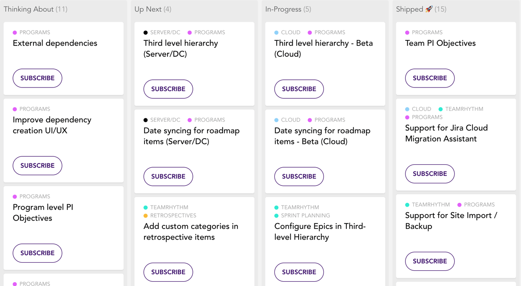Click PROGRAMS tag on Date syncing Beta (Cloud) card
This screenshot has width=521, height=286.
point(326,120)
